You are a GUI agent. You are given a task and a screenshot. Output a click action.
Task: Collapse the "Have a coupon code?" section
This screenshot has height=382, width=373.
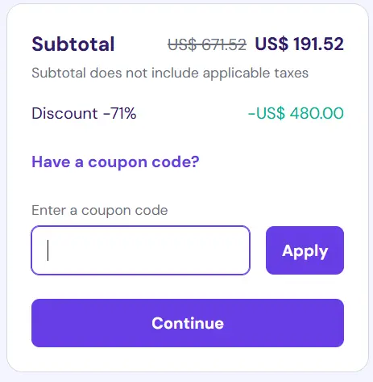[x=115, y=162]
